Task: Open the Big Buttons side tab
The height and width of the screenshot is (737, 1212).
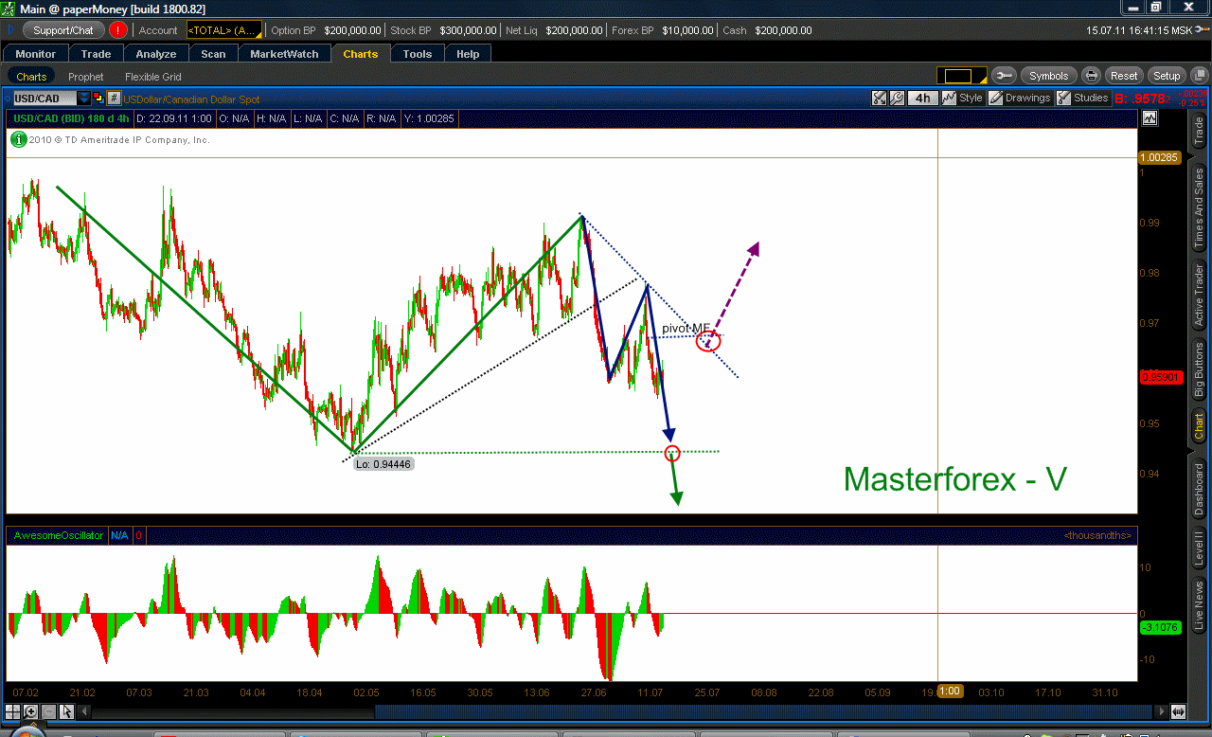Action: tap(1199, 369)
